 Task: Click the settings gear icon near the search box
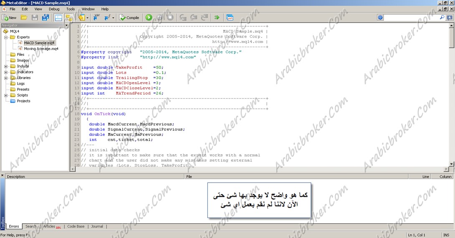click(x=380, y=18)
